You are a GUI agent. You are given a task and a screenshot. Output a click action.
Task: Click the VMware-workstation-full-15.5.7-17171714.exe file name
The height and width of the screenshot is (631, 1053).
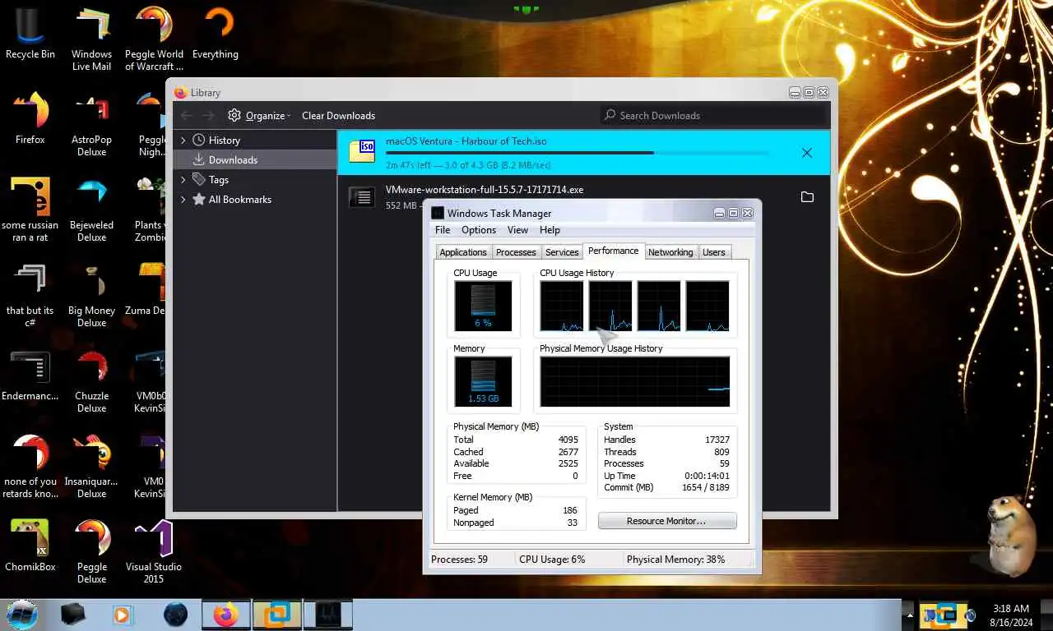[485, 190]
